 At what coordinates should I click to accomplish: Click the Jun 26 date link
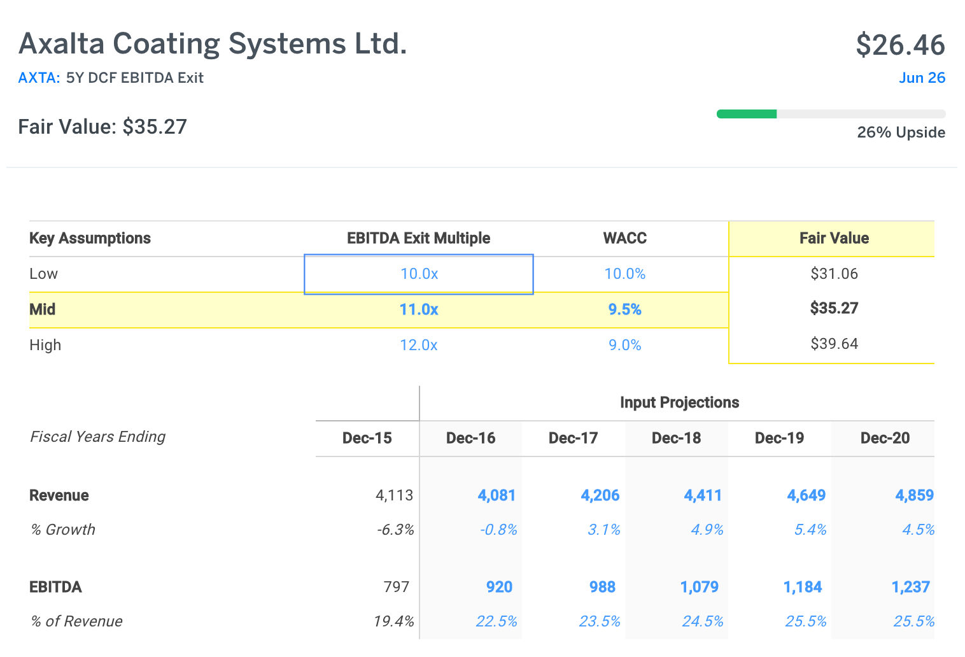click(x=922, y=78)
